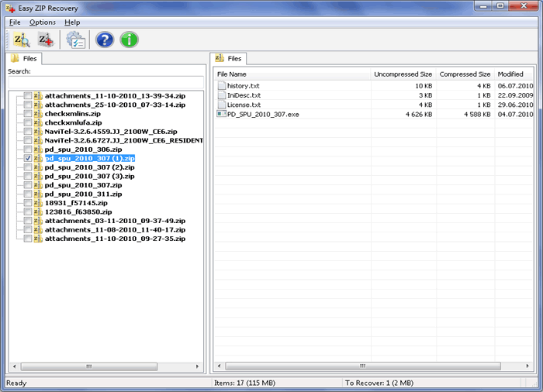Click the Recover ZIP toolbar icon with red cross
Screen dimensions: 543x392
(46, 40)
